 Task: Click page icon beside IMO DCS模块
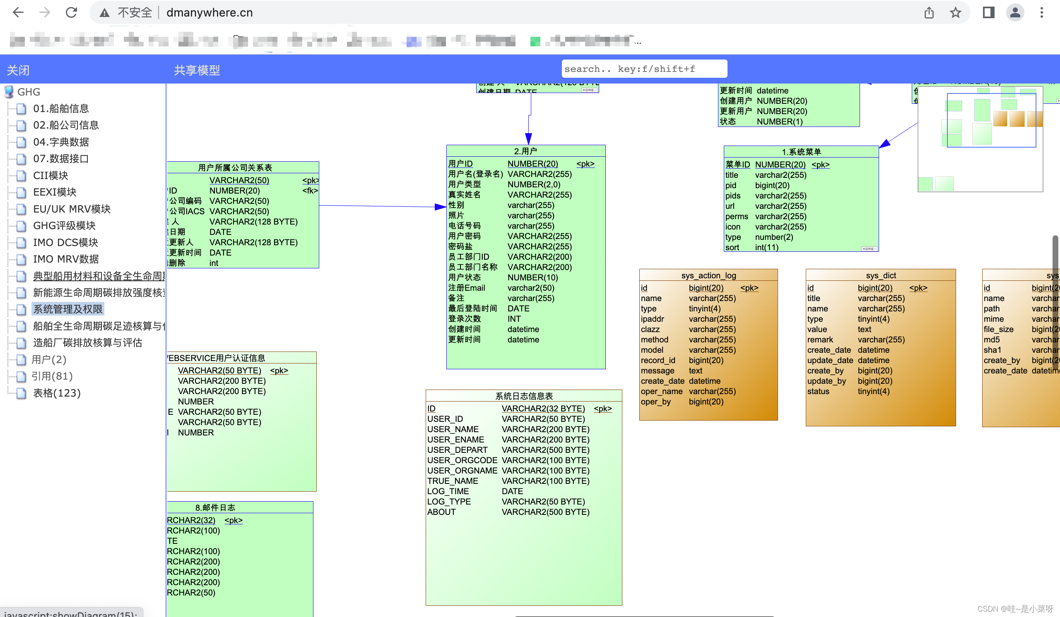[x=21, y=243]
